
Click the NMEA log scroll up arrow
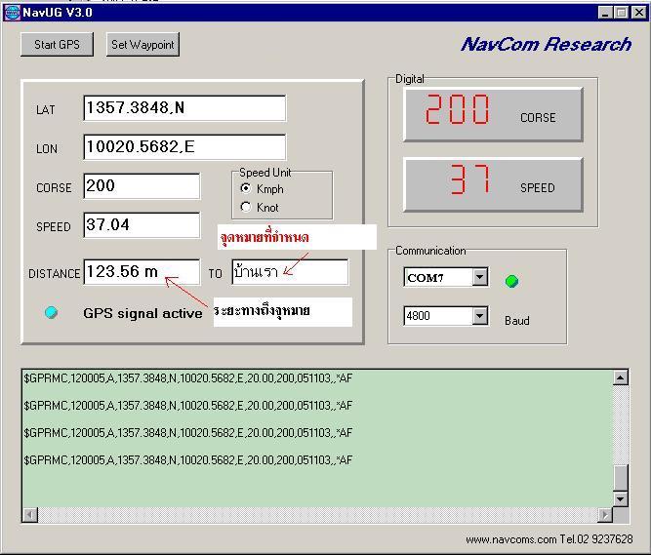621,377
